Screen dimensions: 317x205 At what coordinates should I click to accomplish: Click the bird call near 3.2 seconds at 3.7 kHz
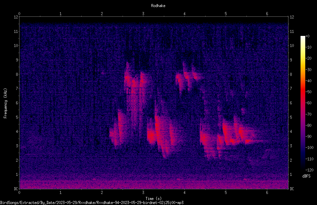(x=151, y=135)
